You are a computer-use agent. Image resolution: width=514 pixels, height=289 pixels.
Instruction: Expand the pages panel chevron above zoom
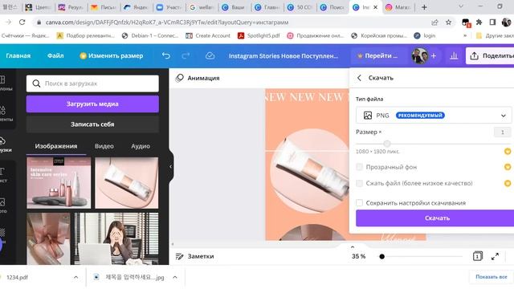[353, 247]
